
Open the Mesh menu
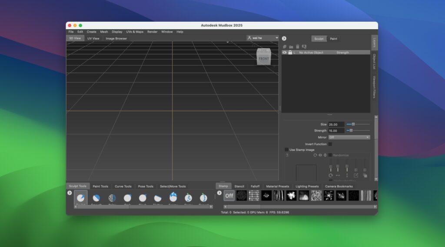tap(104, 32)
